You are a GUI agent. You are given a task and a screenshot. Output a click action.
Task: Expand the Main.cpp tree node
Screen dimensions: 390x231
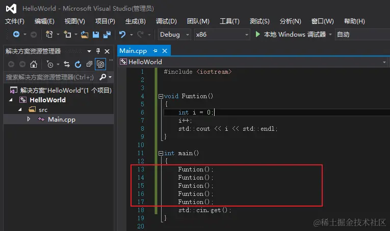point(29,119)
